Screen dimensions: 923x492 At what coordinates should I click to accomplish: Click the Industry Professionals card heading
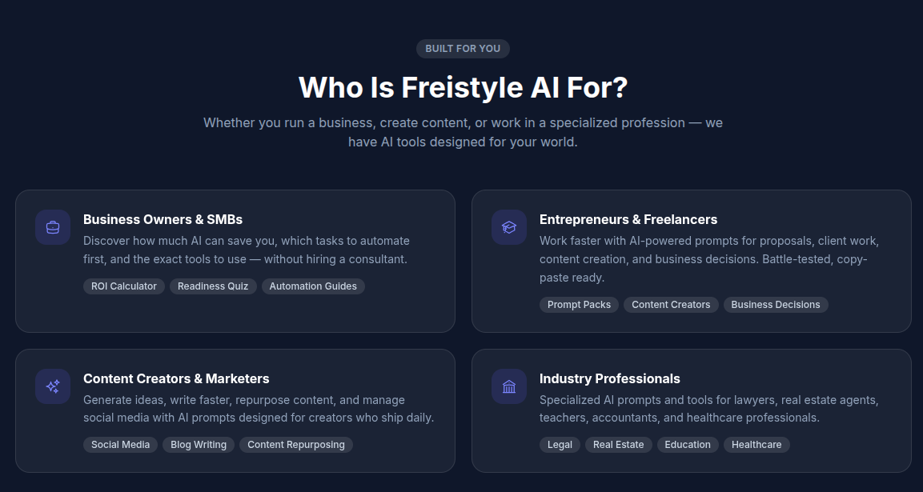610,378
